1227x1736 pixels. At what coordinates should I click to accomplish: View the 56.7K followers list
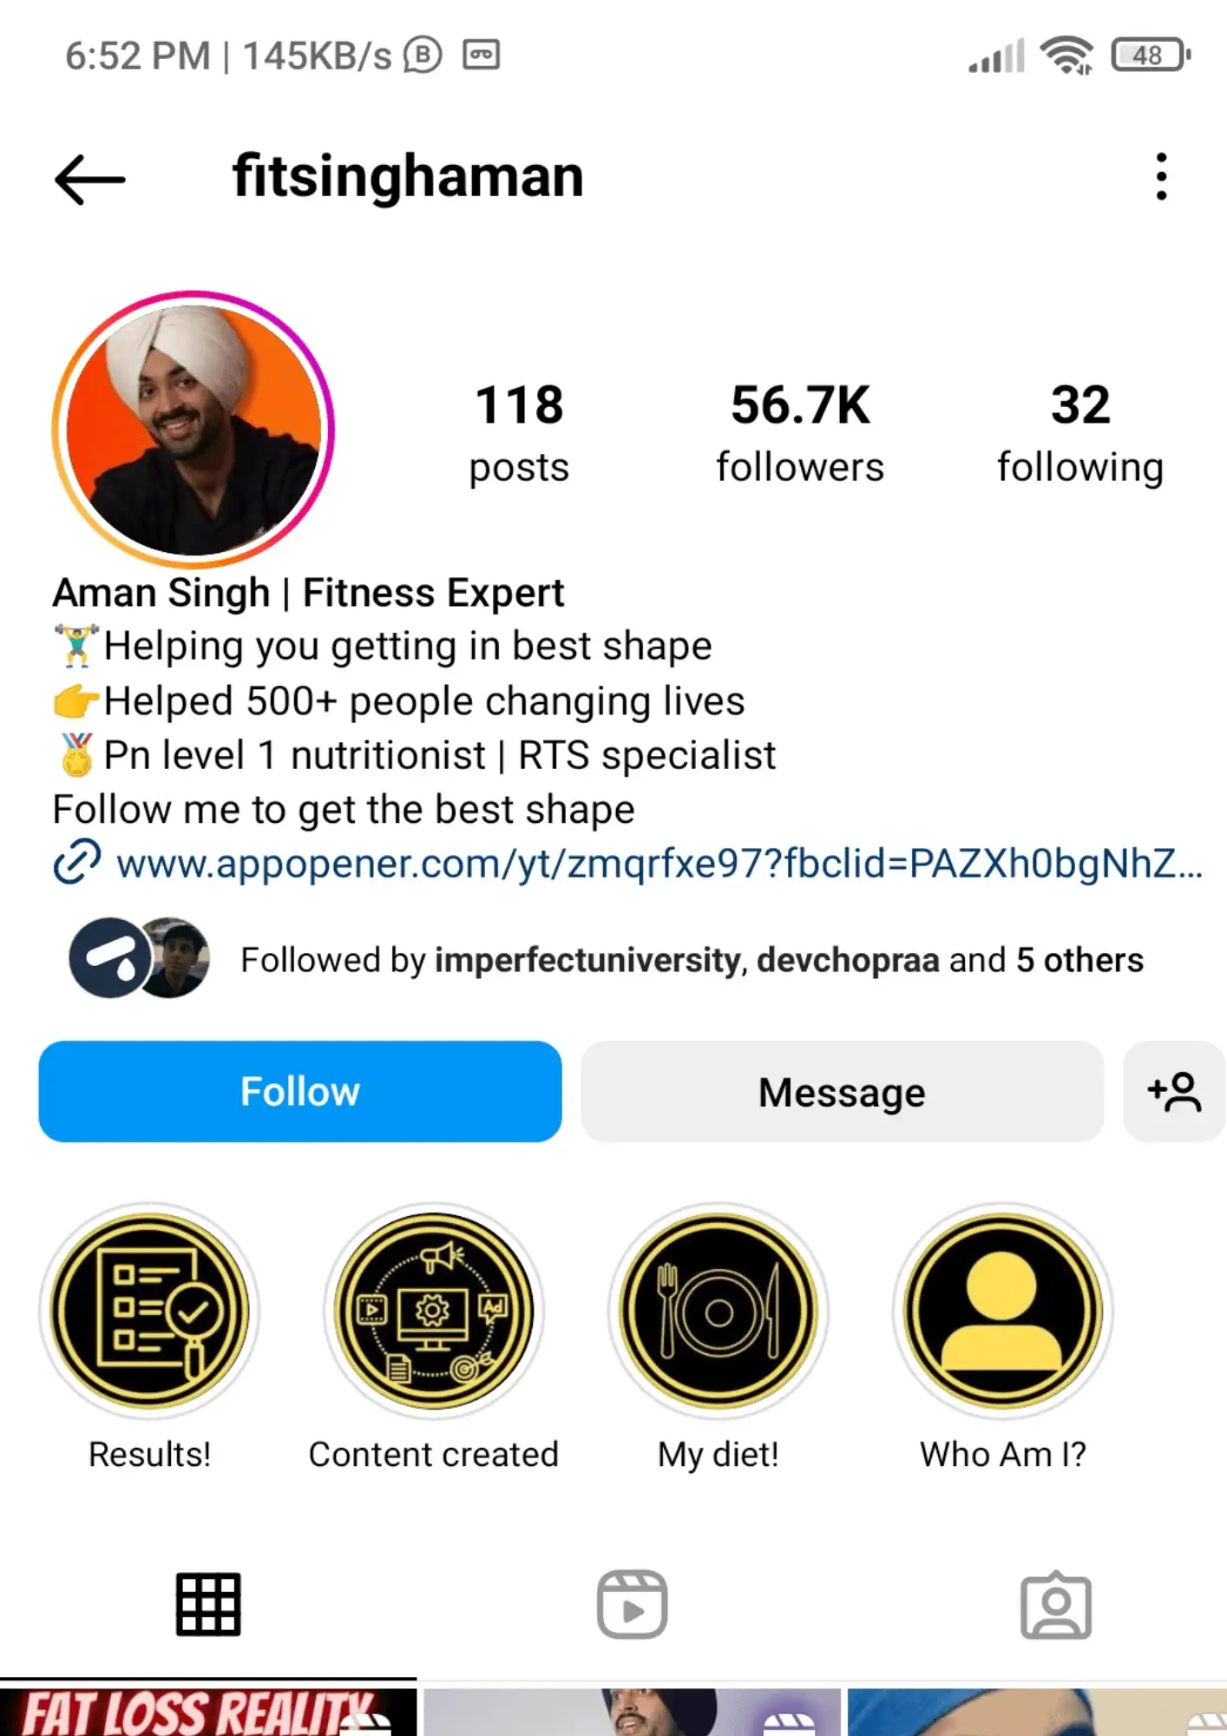(799, 433)
